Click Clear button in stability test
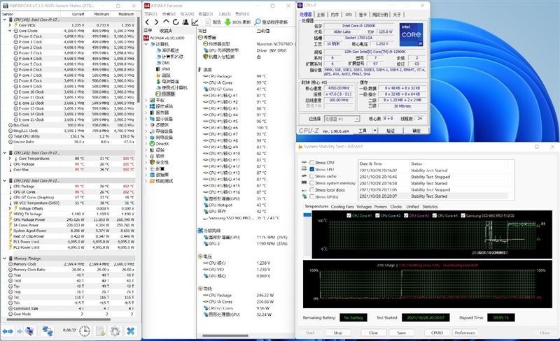560x341 pixels. point(373,333)
